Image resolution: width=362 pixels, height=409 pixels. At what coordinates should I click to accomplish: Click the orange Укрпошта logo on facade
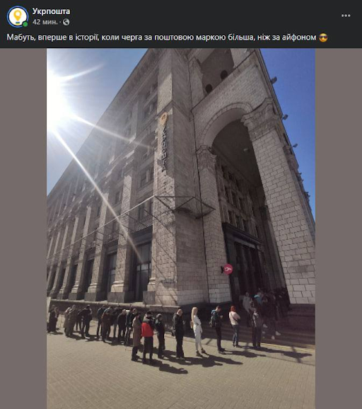pos(163,118)
